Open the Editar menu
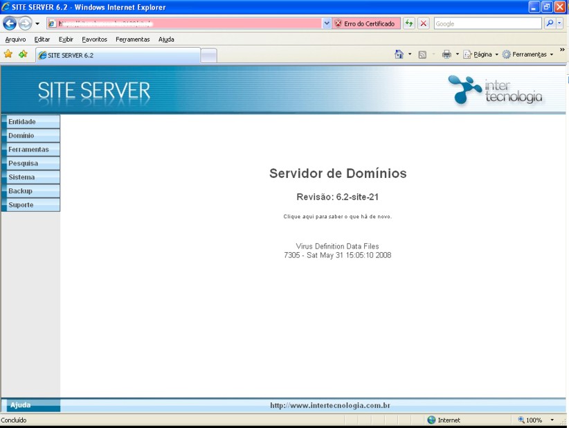 click(x=42, y=39)
